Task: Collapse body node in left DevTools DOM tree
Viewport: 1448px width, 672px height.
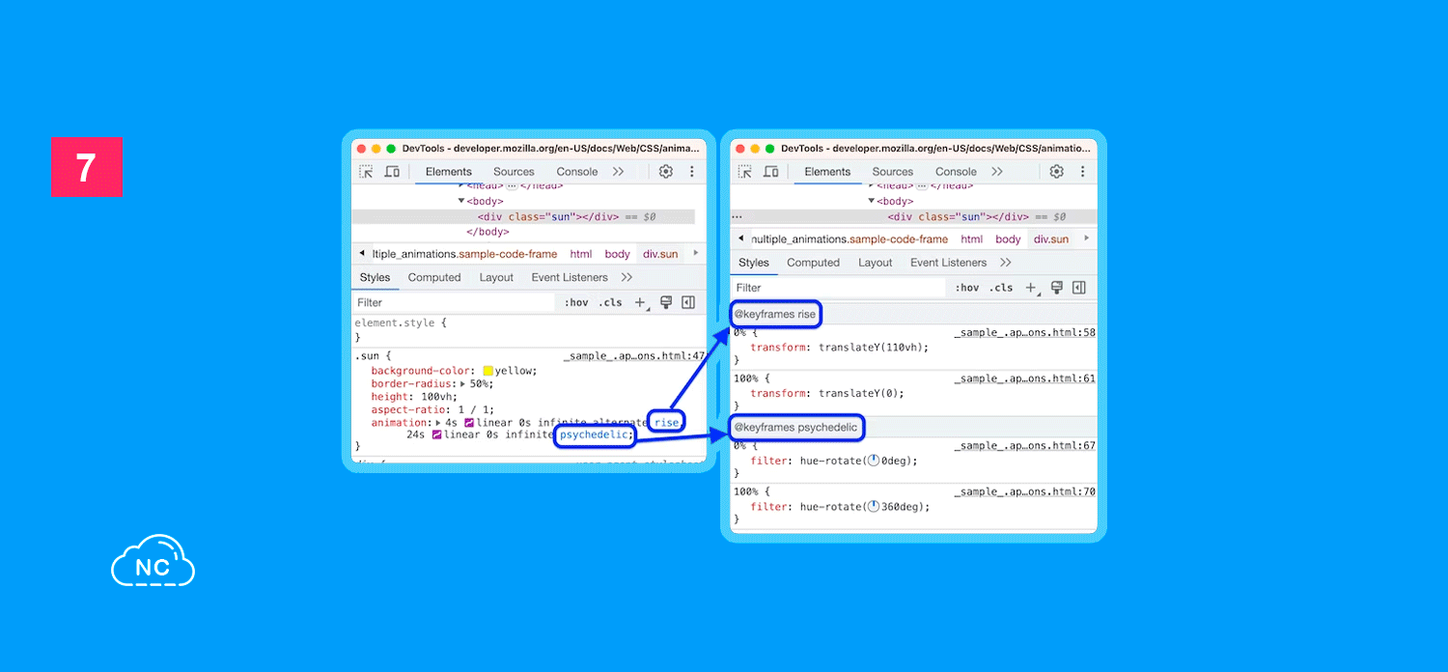Action: 461,201
